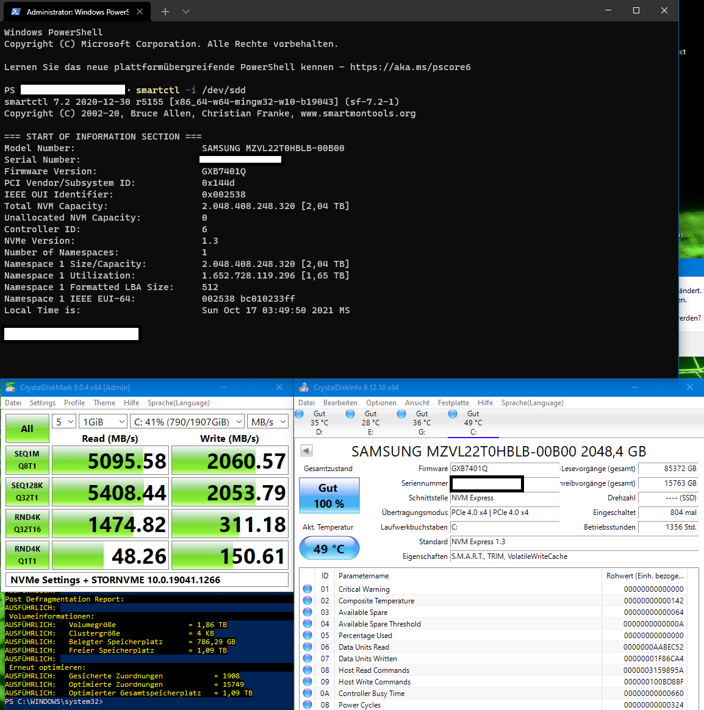Click the Percentage Used status circle
Viewport: 704px width, 710px height.
[308, 635]
